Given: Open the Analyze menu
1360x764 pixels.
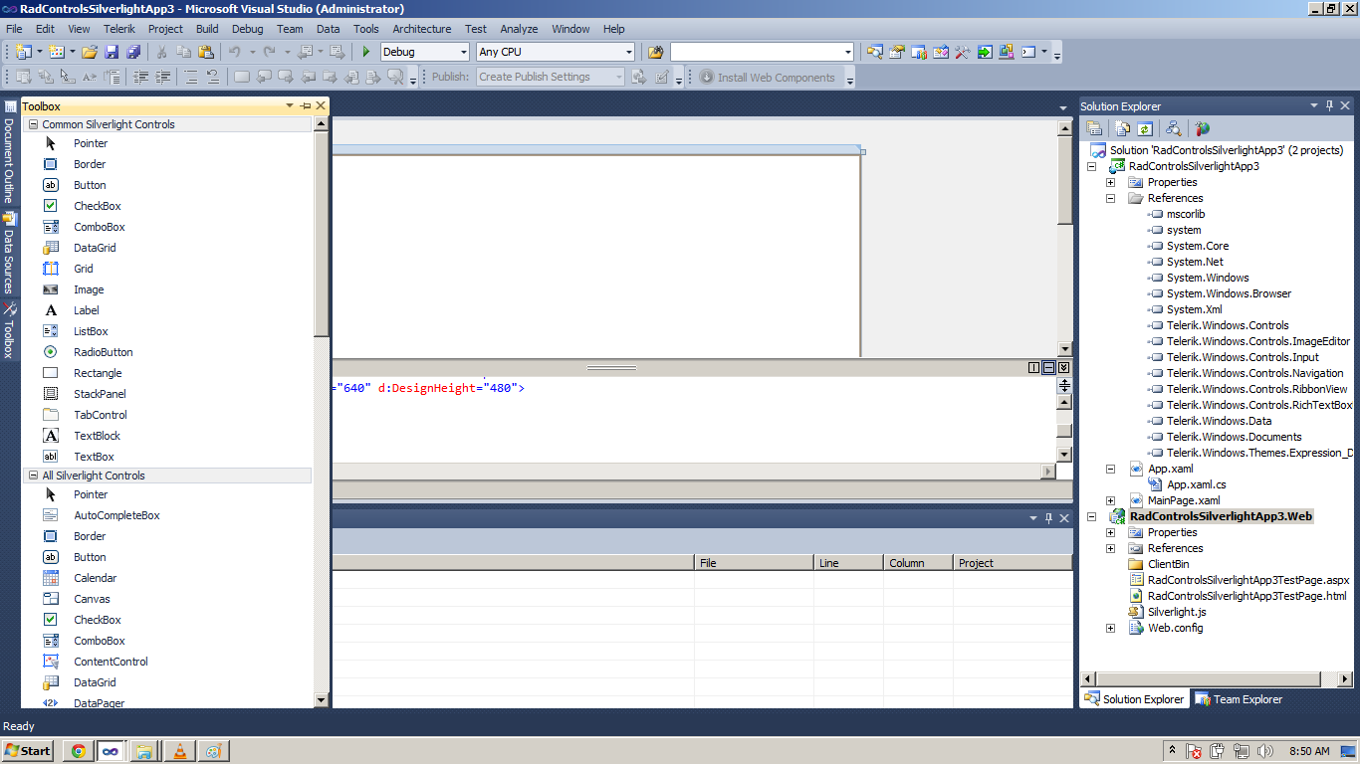Looking at the screenshot, I should [519, 29].
